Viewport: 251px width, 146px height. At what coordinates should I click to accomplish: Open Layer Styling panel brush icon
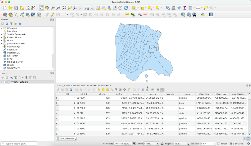(x=3, y=78)
